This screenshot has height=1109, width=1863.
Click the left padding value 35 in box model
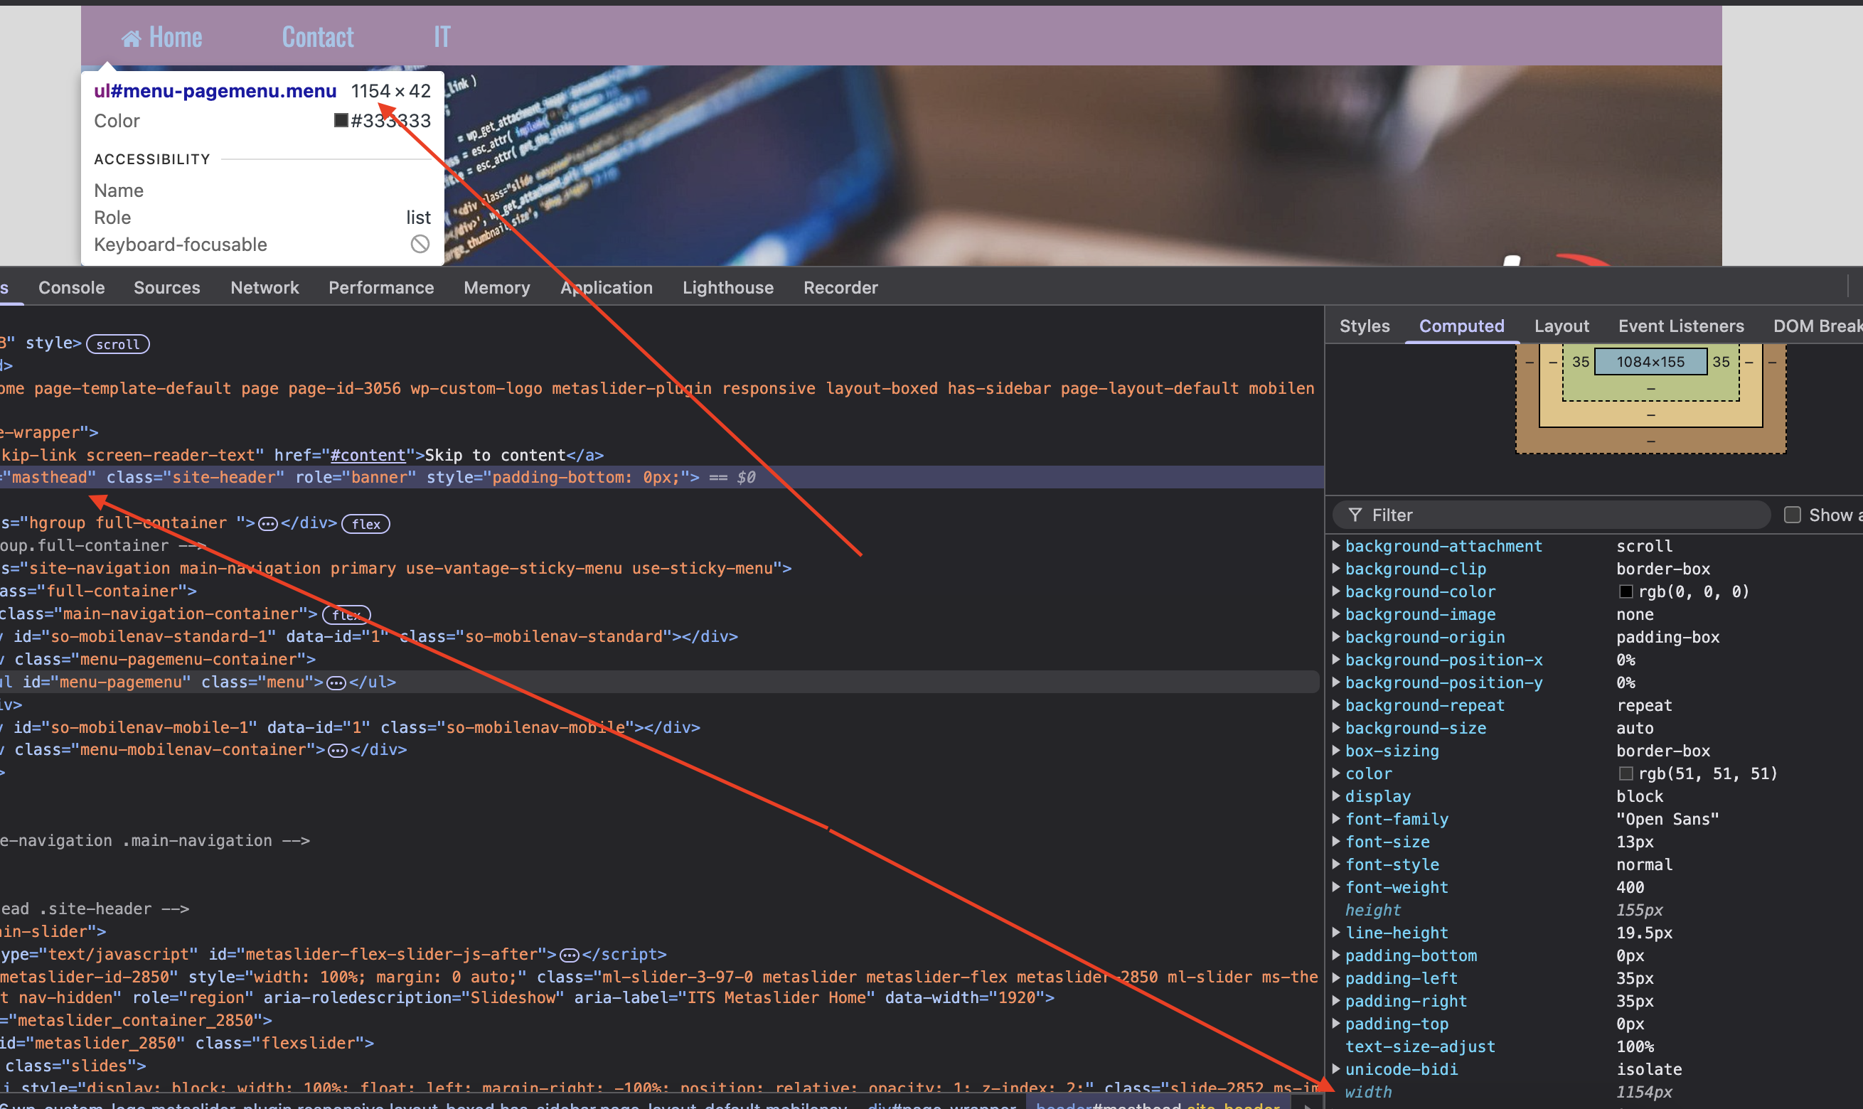click(x=1580, y=362)
